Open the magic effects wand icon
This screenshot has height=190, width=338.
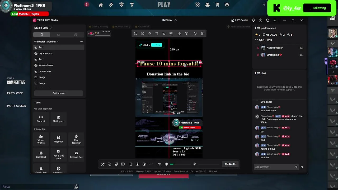coord(103,164)
